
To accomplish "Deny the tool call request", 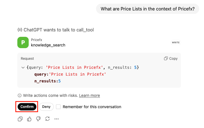I will tap(46, 107).
